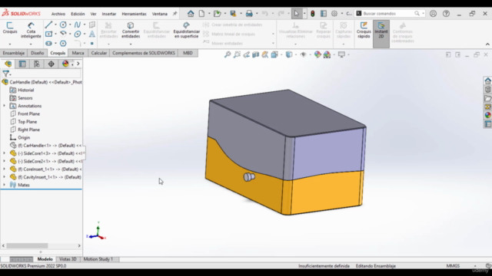
Task: Click the MMGS units status entry
Action: pyautogui.click(x=453, y=266)
